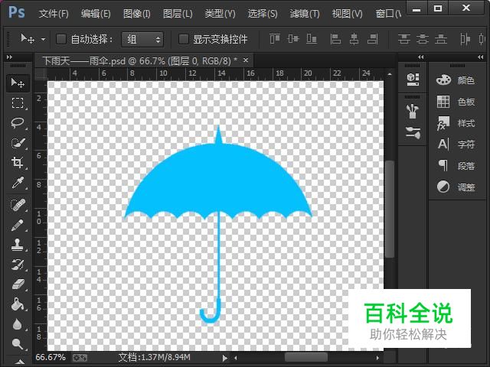Open status bar info arrow menu

tap(224, 358)
